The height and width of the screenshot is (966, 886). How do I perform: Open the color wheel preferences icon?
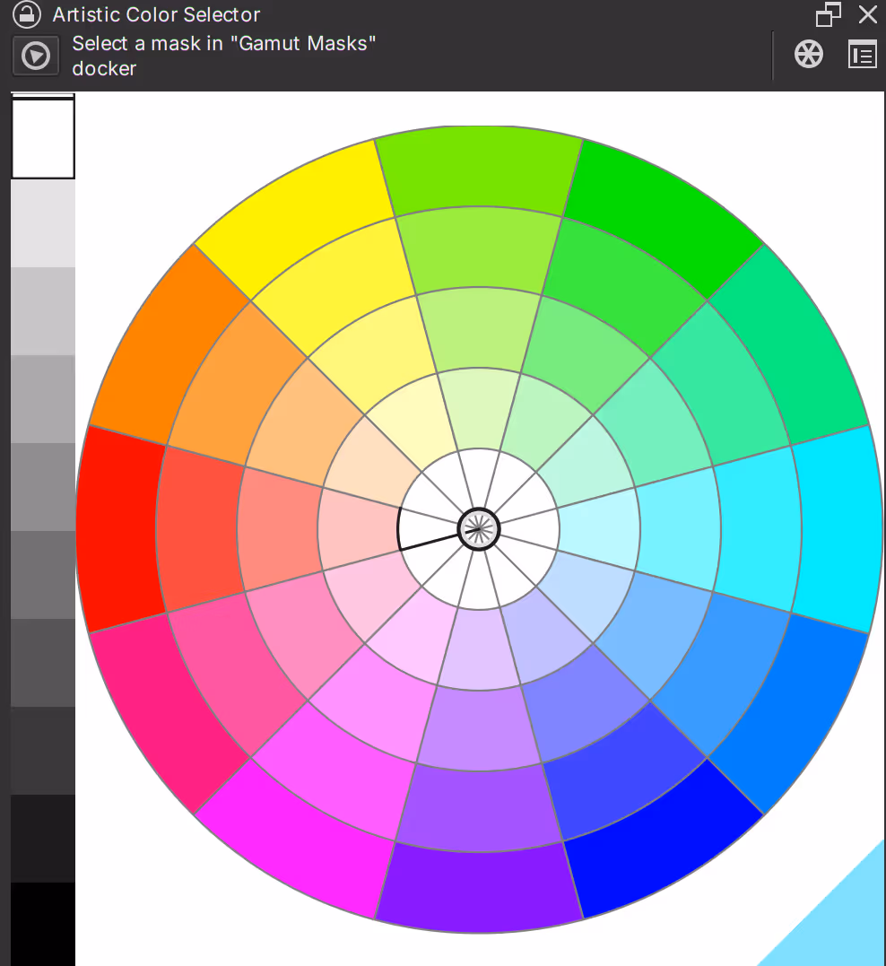pyautogui.click(x=808, y=55)
